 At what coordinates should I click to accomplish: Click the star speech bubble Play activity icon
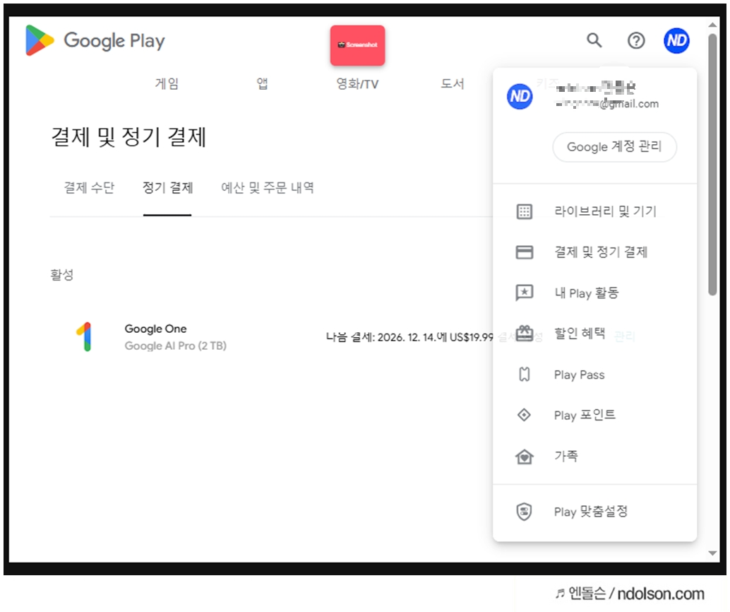click(525, 293)
